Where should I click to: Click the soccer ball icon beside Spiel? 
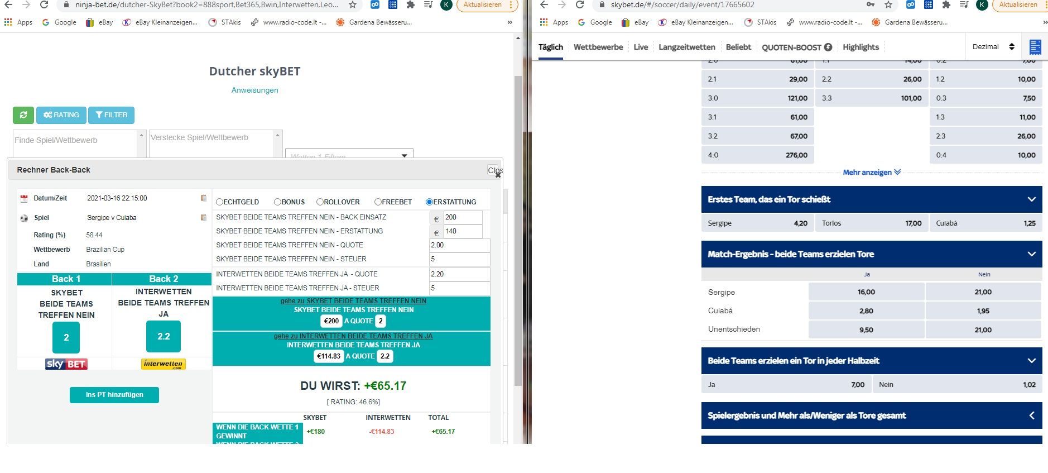[x=24, y=218]
